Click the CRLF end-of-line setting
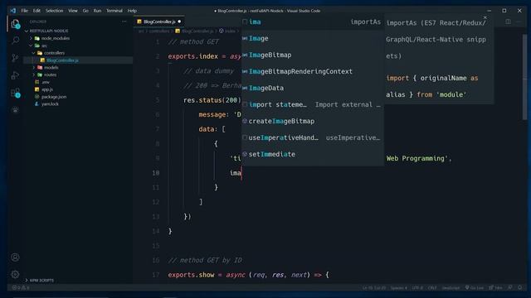This screenshot has height=298, width=531. click(432, 288)
